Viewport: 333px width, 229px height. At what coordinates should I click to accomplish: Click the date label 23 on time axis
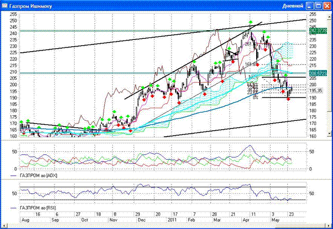coord(291,214)
